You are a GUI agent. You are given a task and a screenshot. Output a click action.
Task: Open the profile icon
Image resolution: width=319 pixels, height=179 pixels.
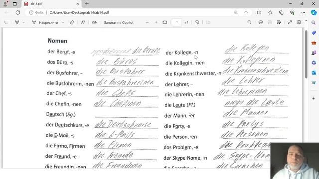tap(6, 3)
